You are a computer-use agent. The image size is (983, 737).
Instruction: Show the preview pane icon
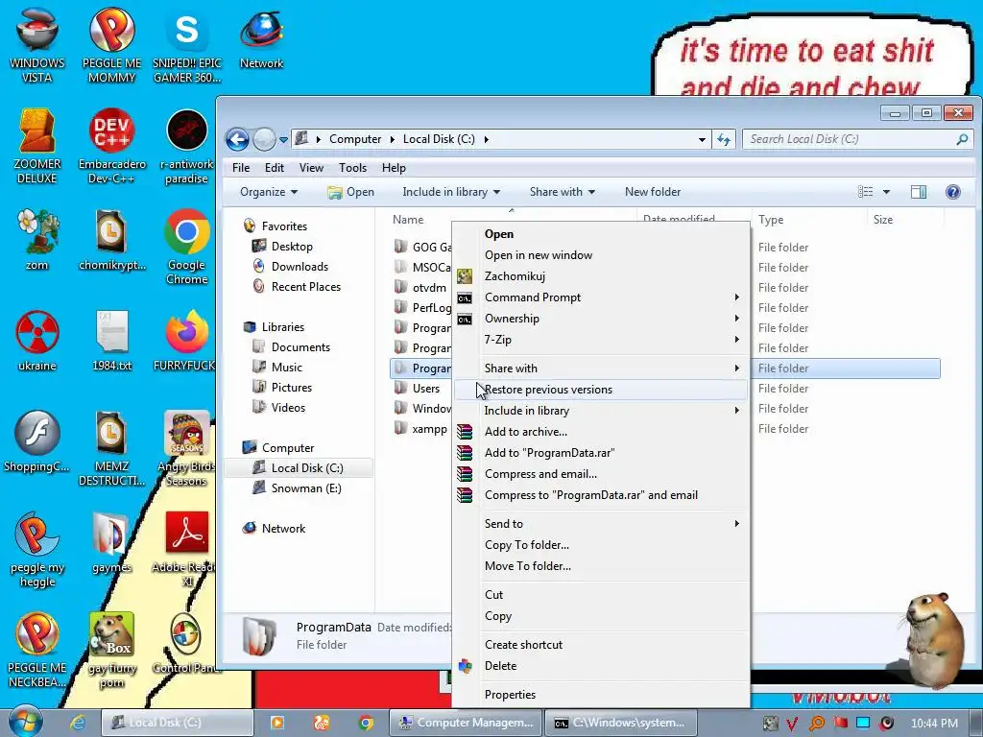(919, 192)
